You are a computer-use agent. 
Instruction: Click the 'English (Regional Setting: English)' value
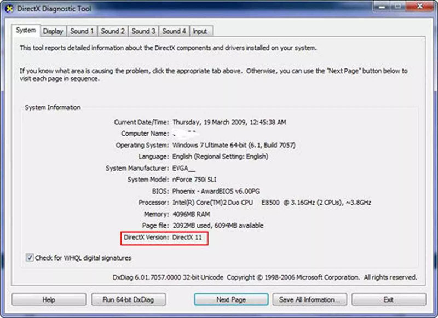221,157
